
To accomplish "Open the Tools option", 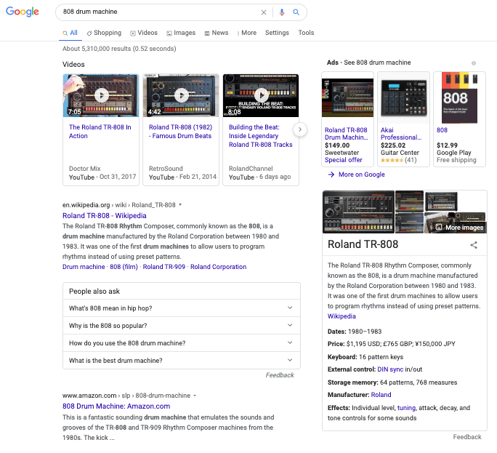I will point(306,33).
